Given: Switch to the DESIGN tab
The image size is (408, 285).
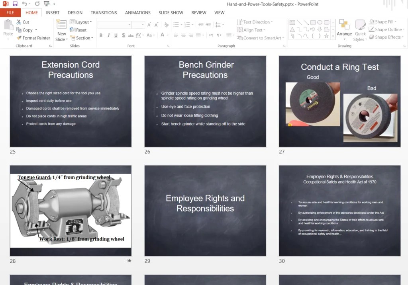Looking at the screenshot, I should (75, 13).
